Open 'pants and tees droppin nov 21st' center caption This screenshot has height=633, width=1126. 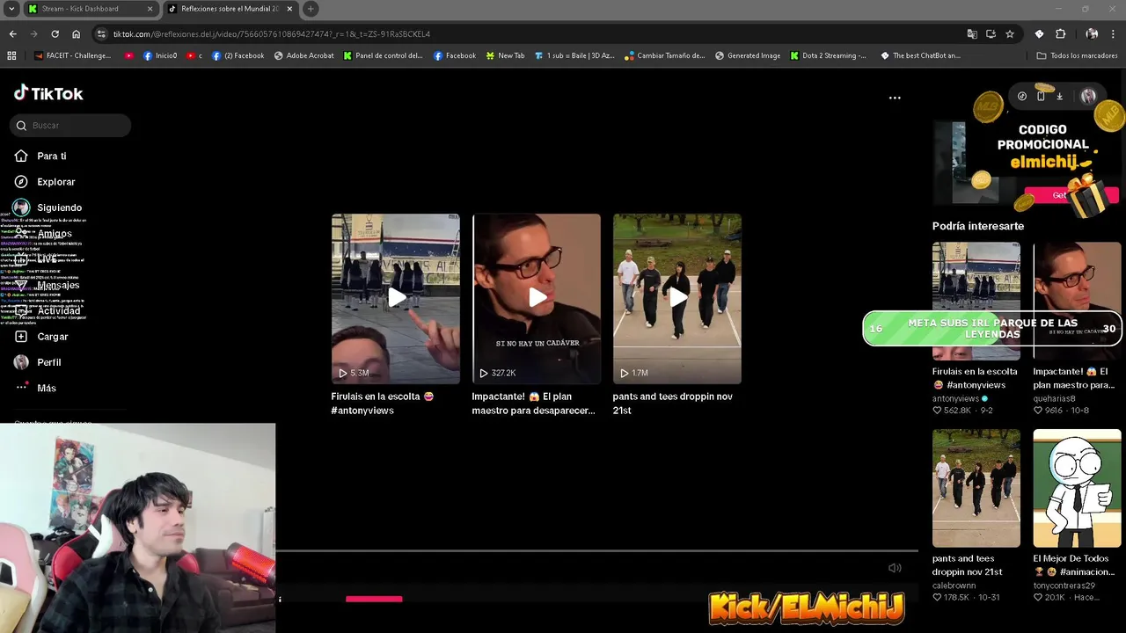tap(673, 404)
